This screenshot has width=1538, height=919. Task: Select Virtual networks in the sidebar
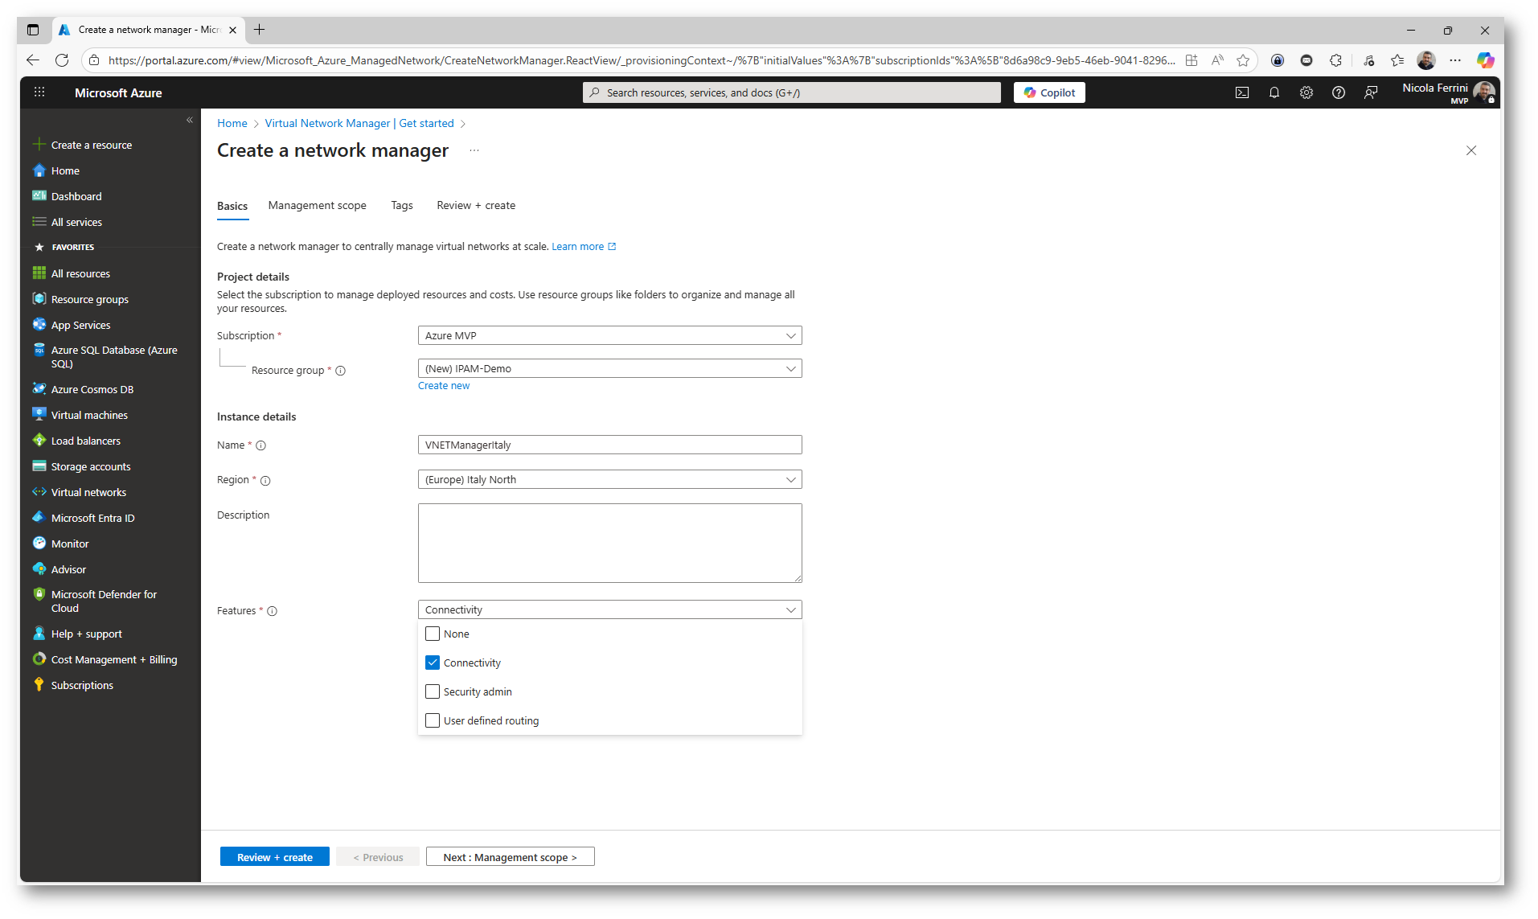click(x=88, y=491)
